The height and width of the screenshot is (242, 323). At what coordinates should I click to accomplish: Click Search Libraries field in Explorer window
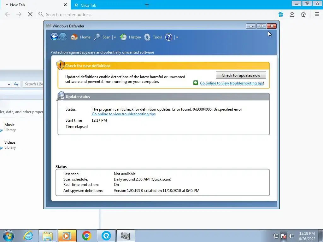(33, 84)
